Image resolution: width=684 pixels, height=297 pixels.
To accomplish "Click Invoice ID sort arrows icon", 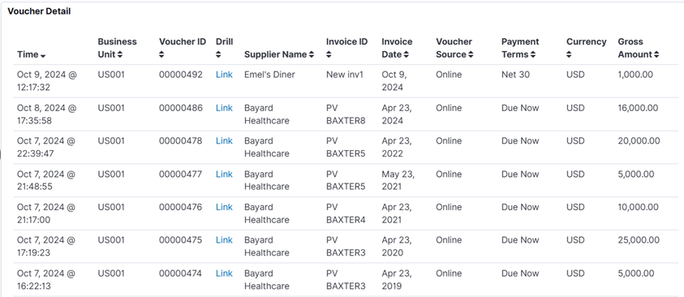I will pyautogui.click(x=329, y=55).
